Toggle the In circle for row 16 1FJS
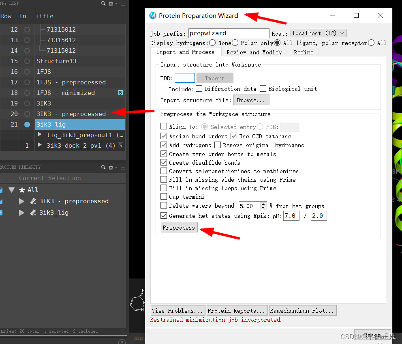The image size is (402, 344). pyautogui.click(x=27, y=72)
